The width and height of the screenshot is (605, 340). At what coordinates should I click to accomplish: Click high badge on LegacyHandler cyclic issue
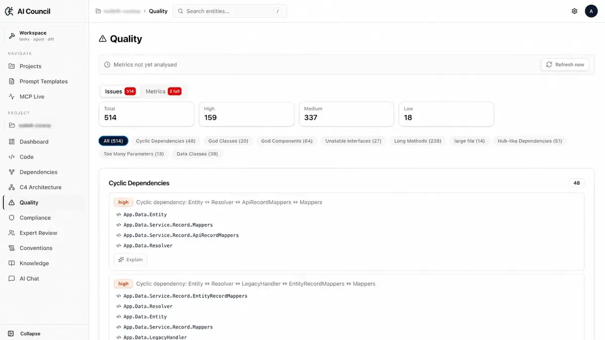pos(124,284)
